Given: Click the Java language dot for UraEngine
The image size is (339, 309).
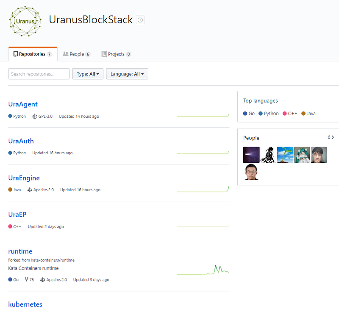Looking at the screenshot, I should click(10, 189).
